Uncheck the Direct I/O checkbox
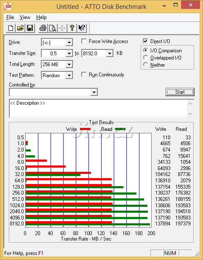 (x=145, y=41)
